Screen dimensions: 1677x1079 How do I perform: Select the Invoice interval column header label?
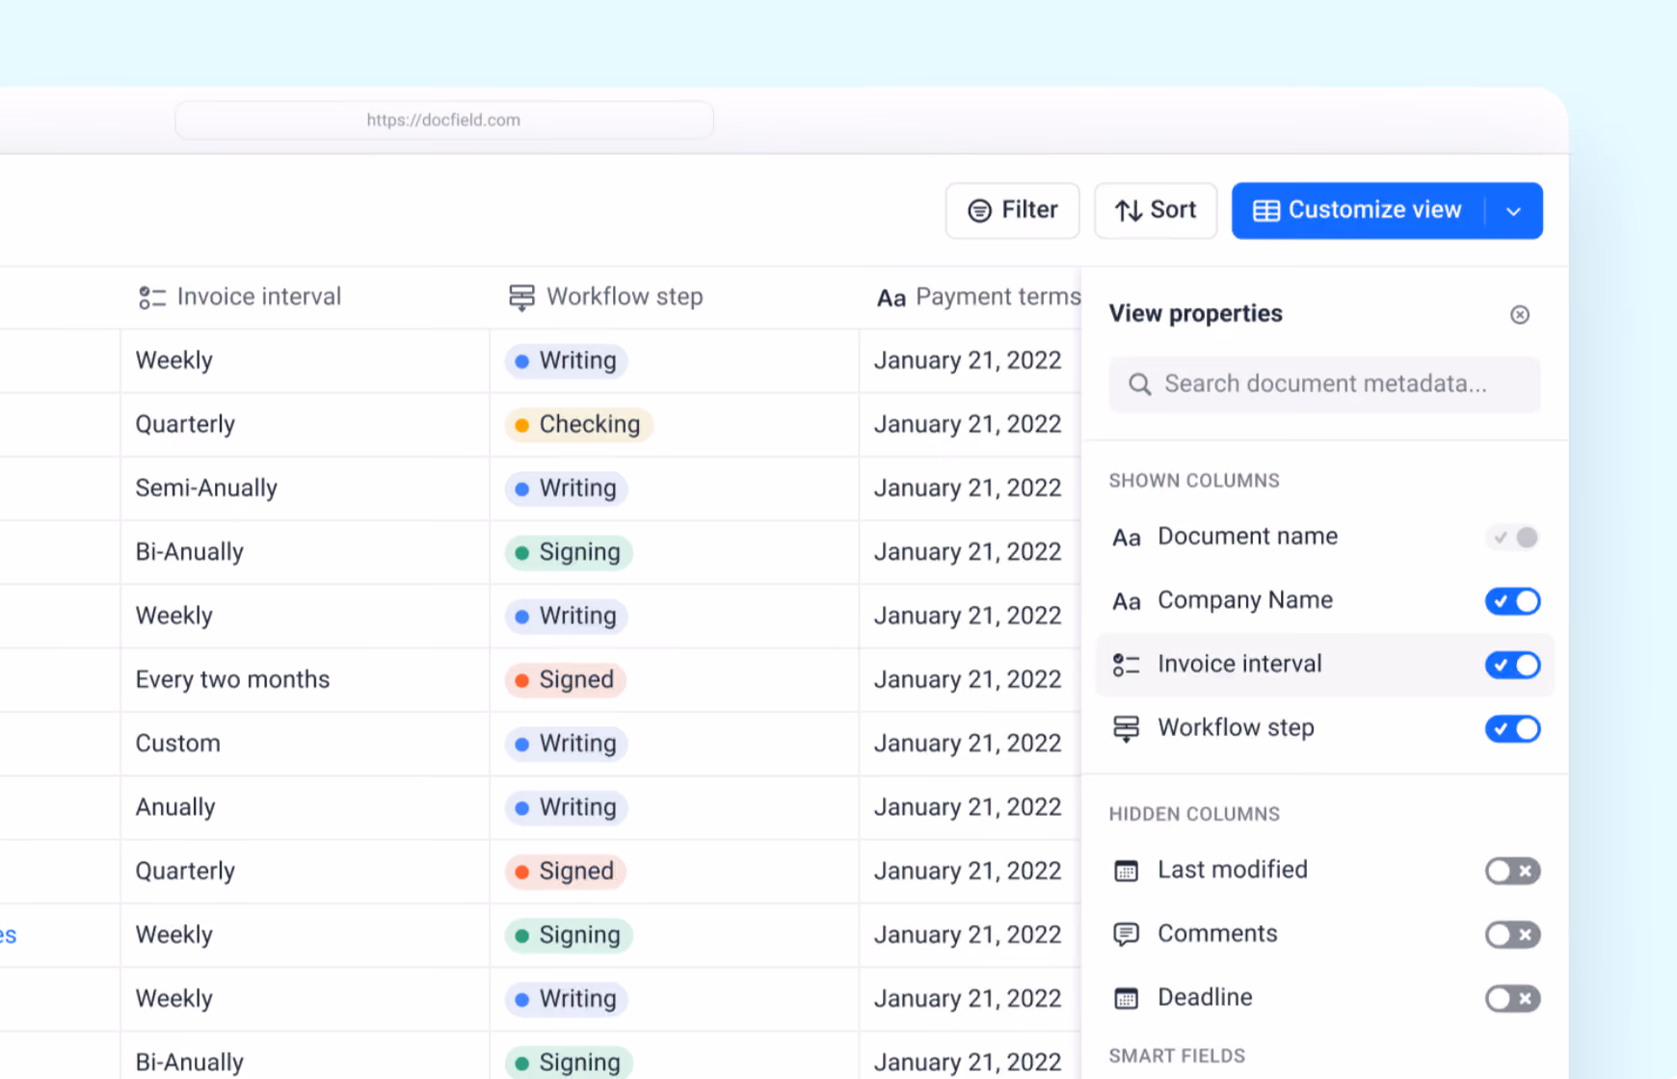click(x=259, y=297)
